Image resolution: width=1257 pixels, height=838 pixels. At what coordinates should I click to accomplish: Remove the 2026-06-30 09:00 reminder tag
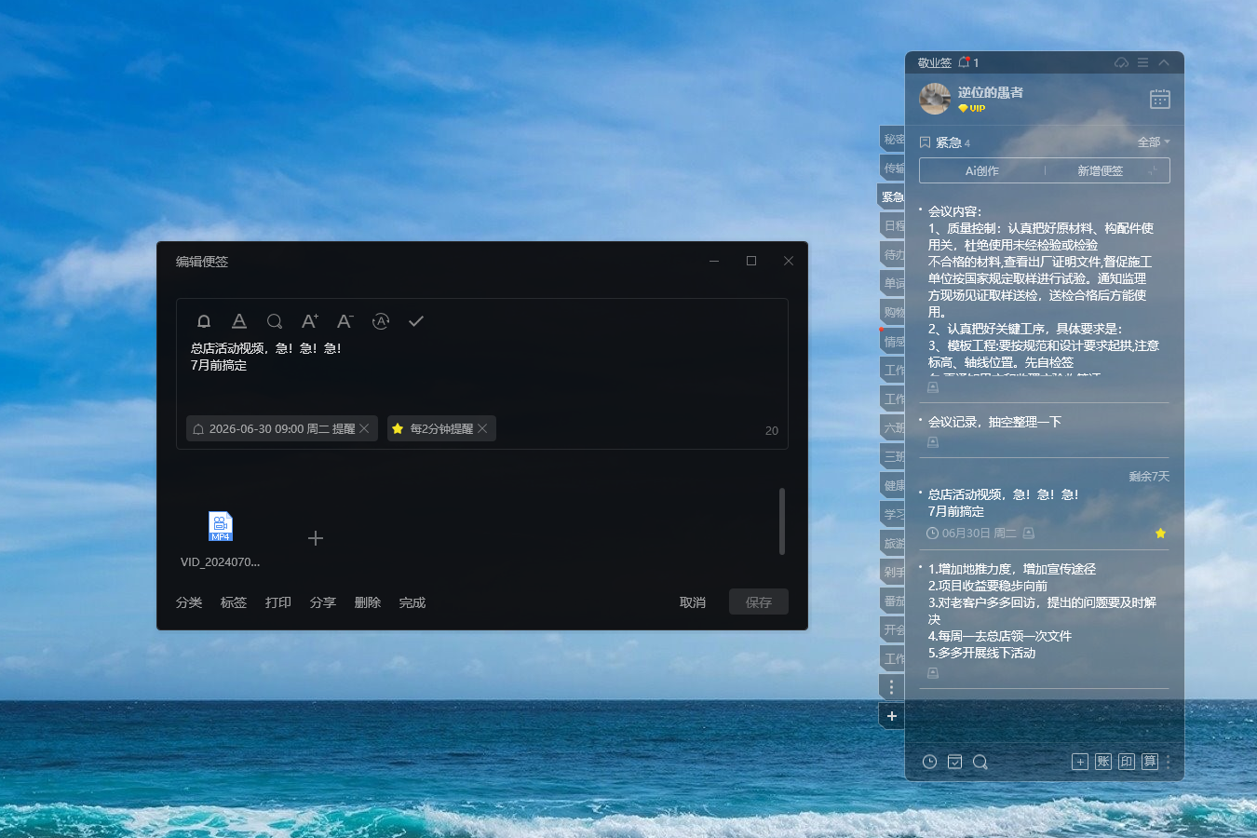pyautogui.click(x=365, y=428)
